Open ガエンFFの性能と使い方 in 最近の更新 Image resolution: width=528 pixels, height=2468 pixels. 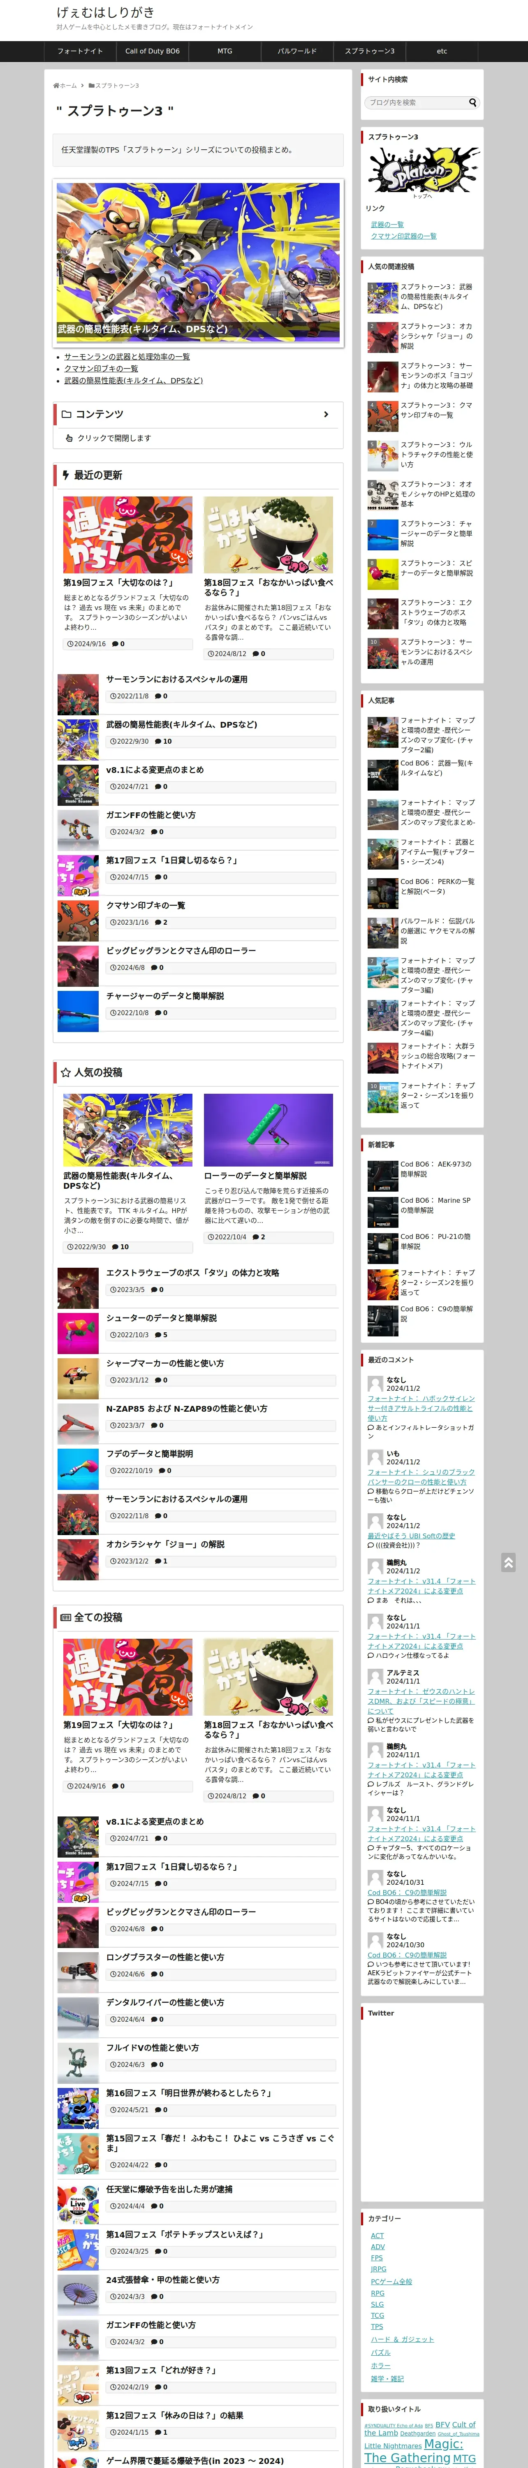[151, 814]
